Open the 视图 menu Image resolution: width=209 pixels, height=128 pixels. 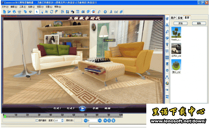coord(40,7)
